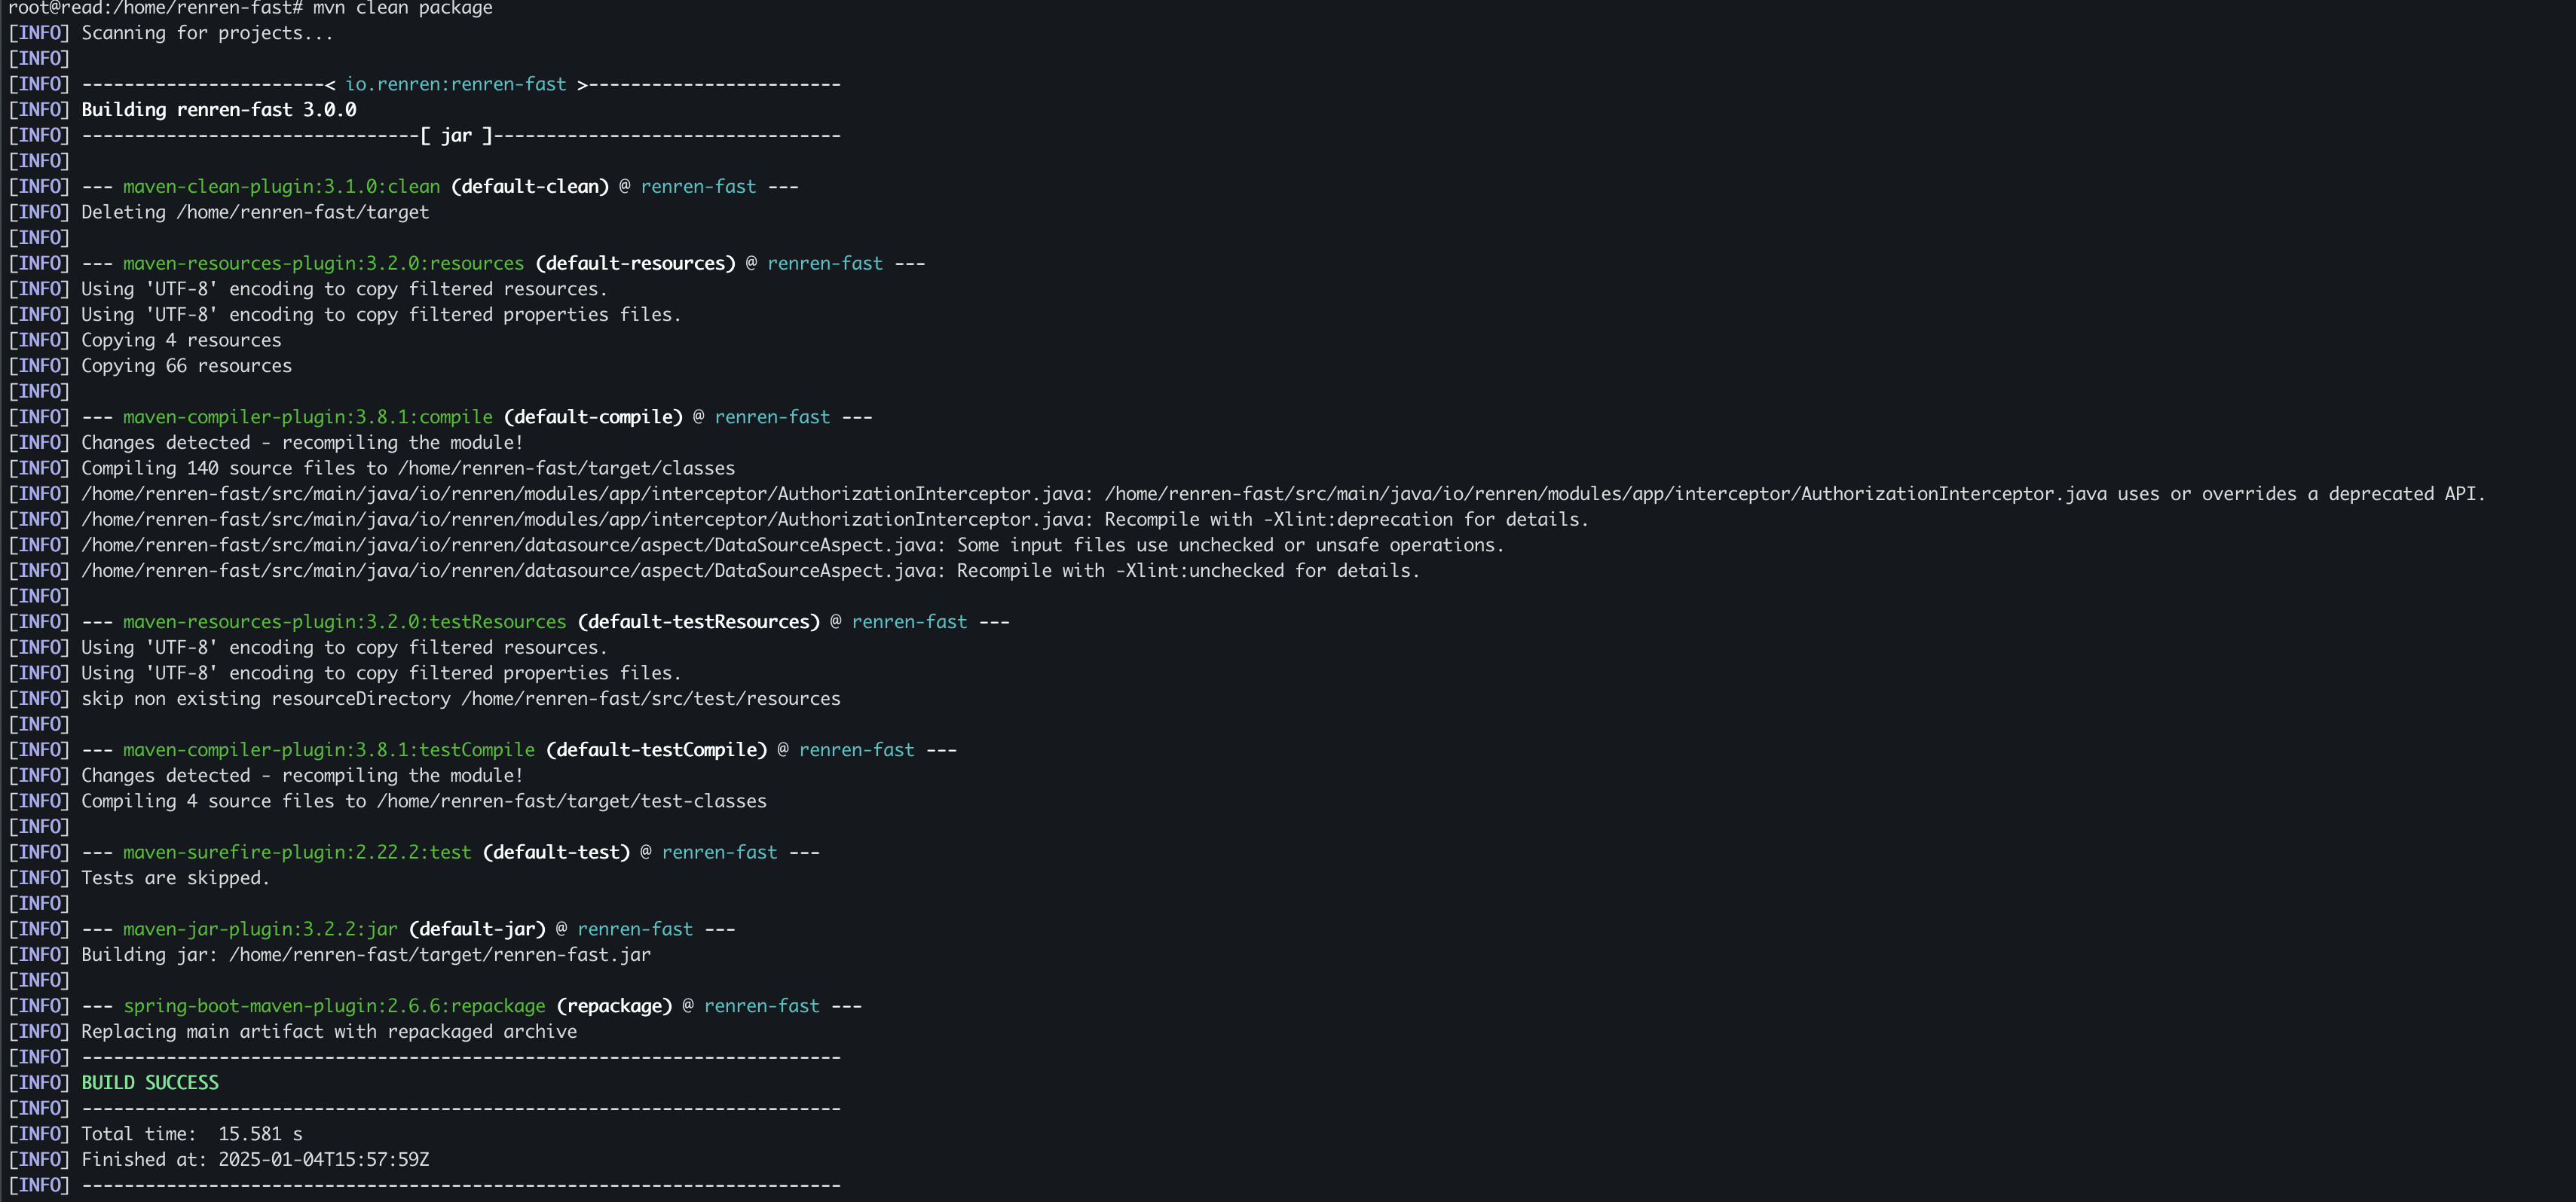Click 'Copying 4 resources' line
2576x1202 pixels.
[x=181, y=340]
